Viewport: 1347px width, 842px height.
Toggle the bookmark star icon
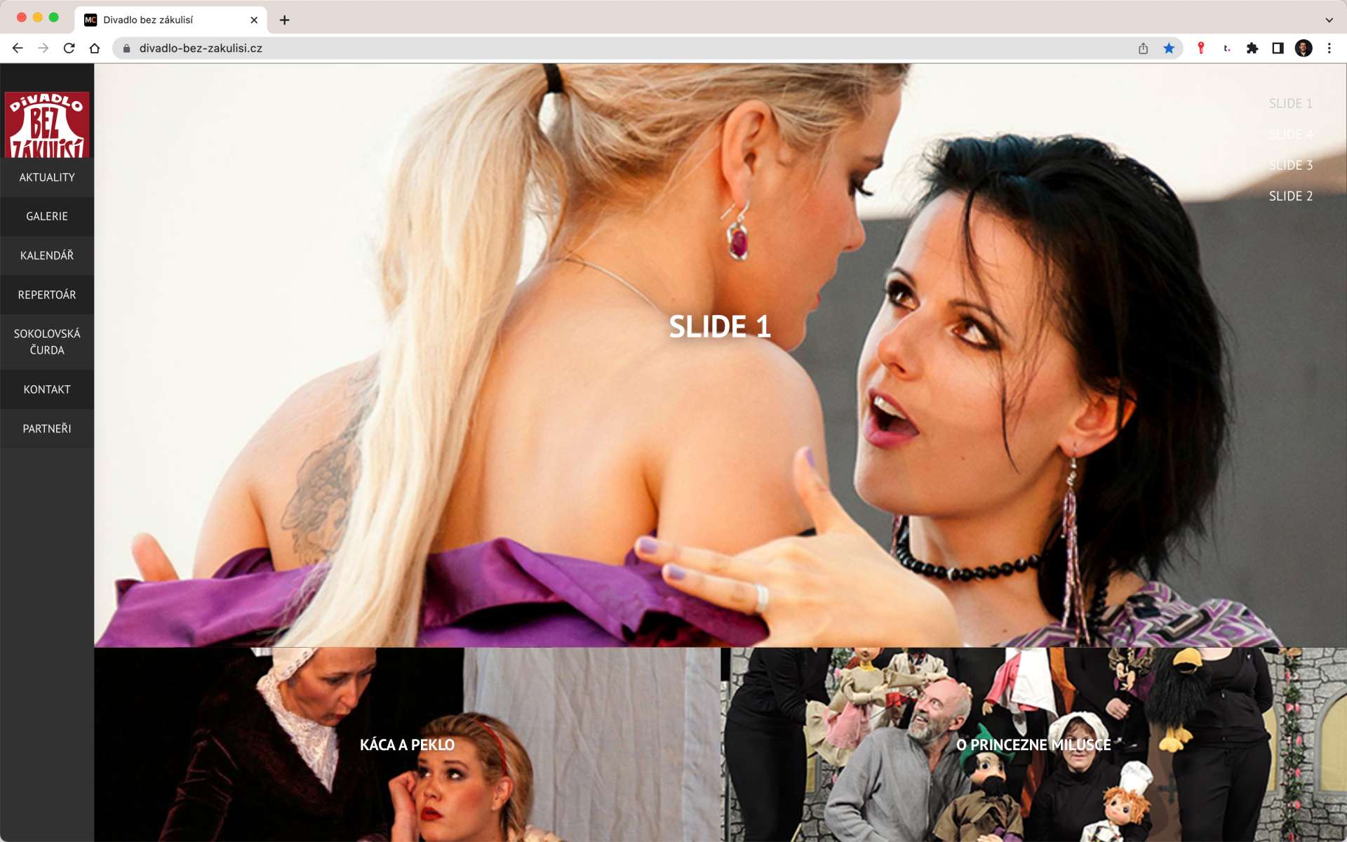click(x=1169, y=48)
